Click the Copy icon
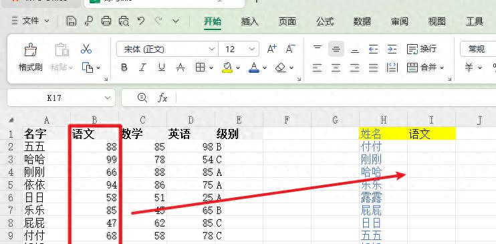The width and height of the screenshot is (496, 244). [x=88, y=68]
